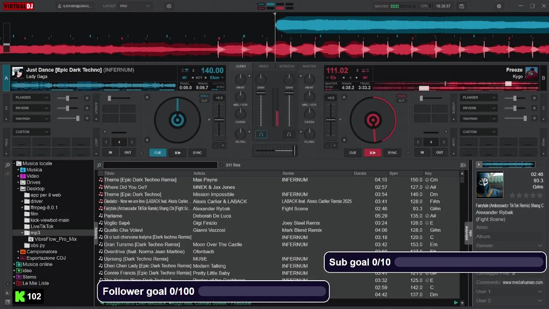Click the stop button on deck A platter

147,140
